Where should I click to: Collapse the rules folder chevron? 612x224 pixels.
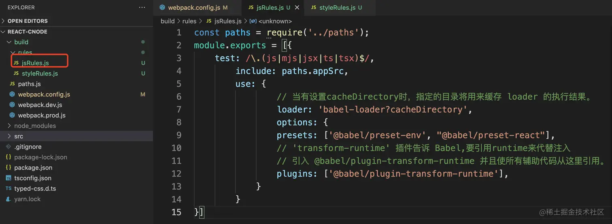(14, 52)
